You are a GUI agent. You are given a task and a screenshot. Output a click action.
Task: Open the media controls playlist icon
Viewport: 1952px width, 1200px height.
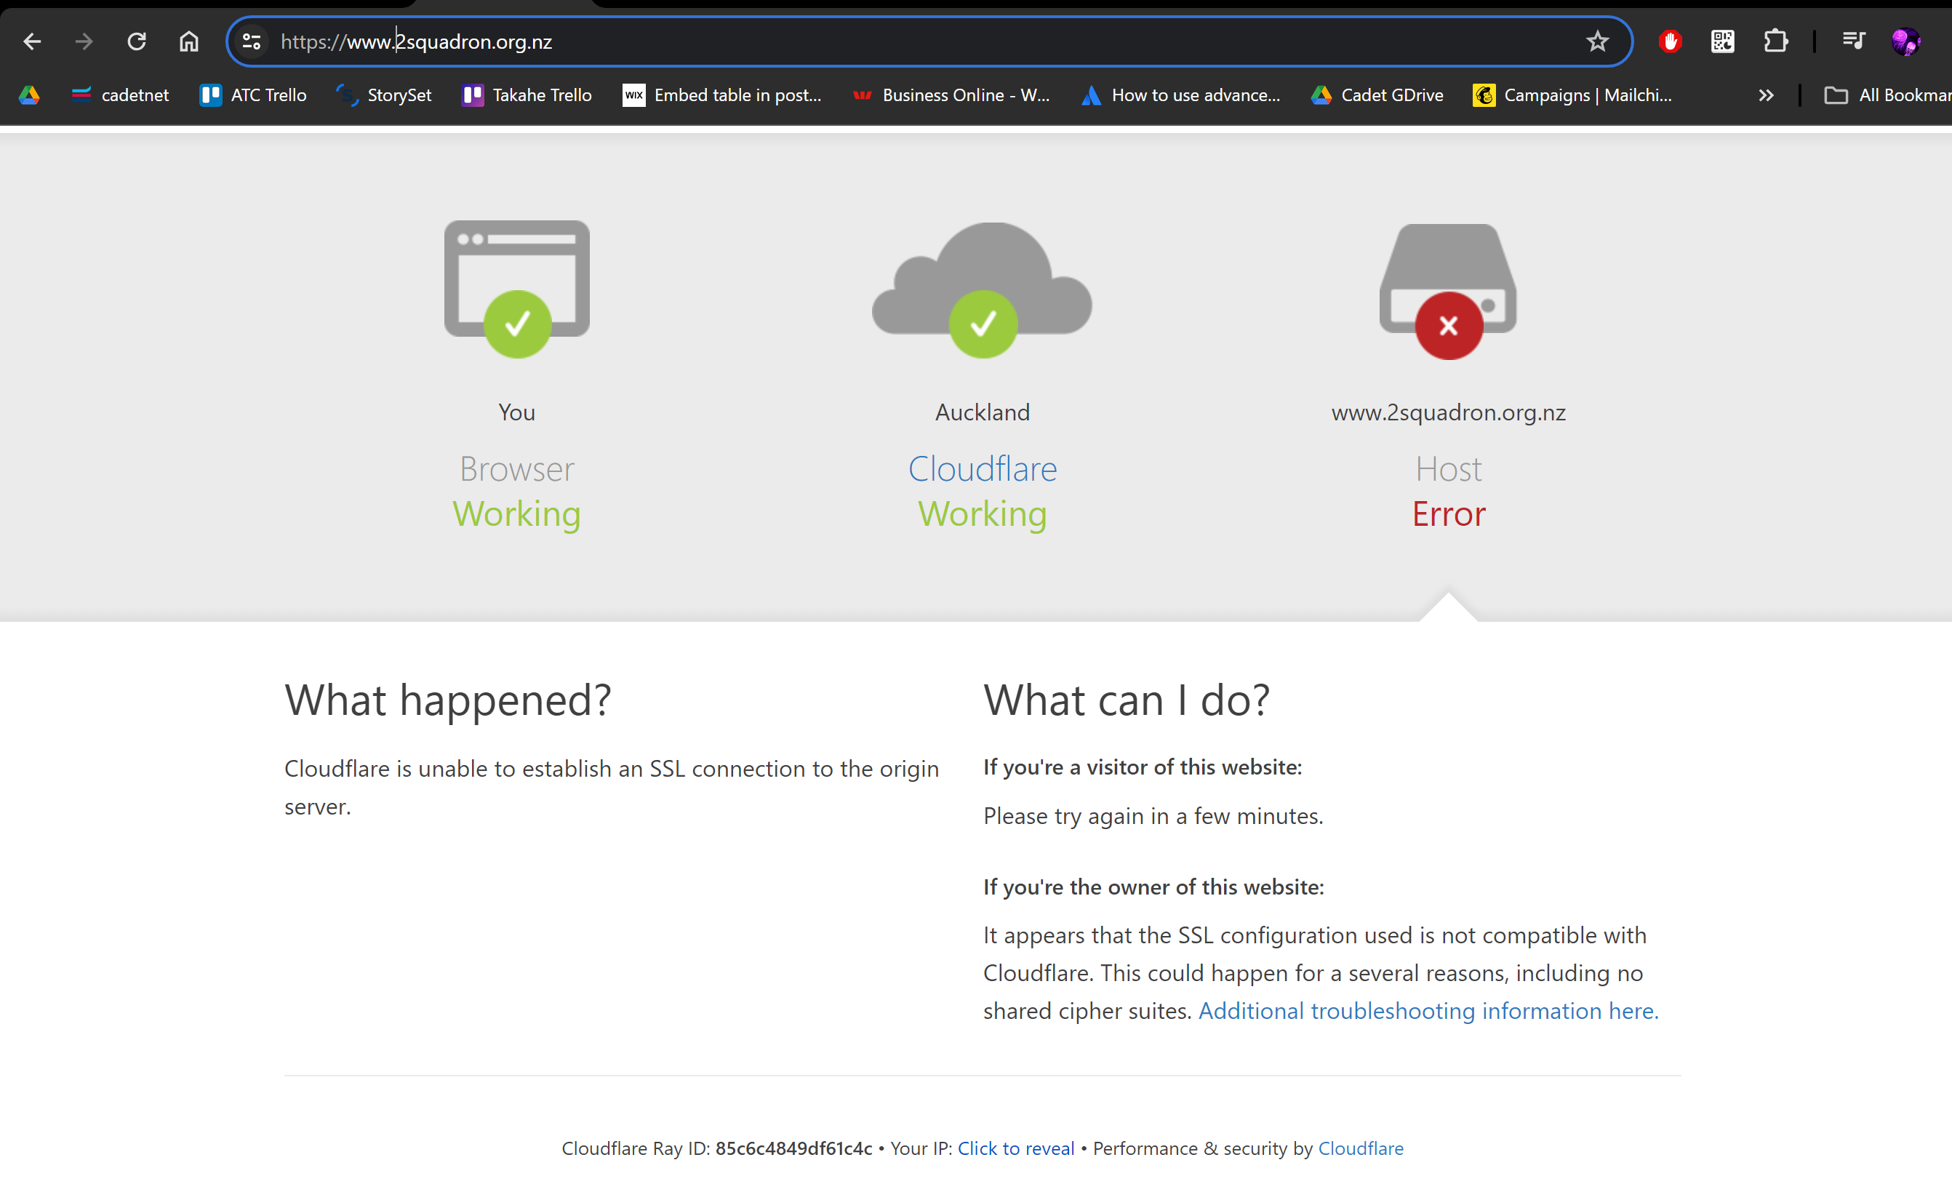coord(1854,41)
